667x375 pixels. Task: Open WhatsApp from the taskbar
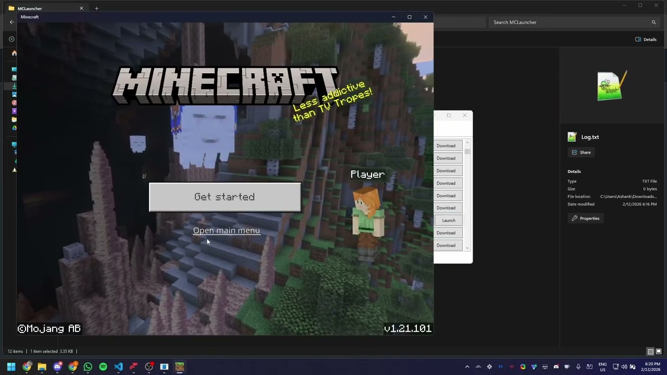88,367
